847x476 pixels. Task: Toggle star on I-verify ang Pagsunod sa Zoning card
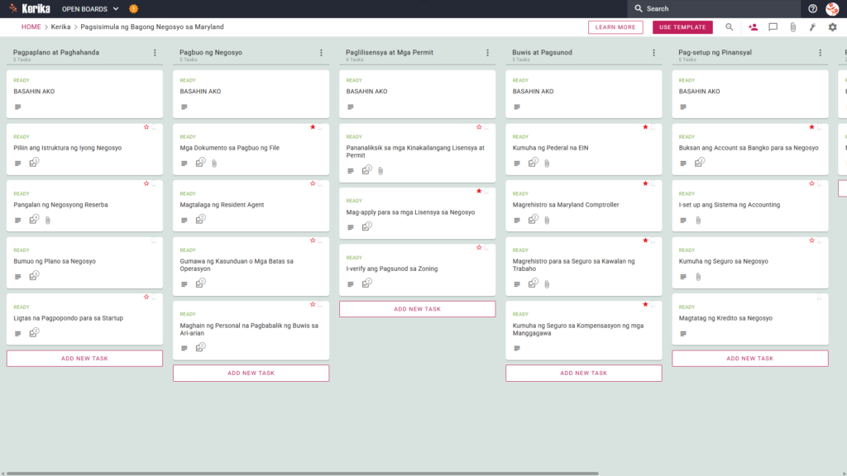(x=479, y=247)
